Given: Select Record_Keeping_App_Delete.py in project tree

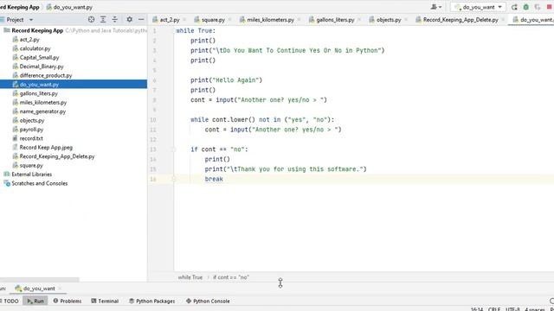Looking at the screenshot, I should (57, 156).
